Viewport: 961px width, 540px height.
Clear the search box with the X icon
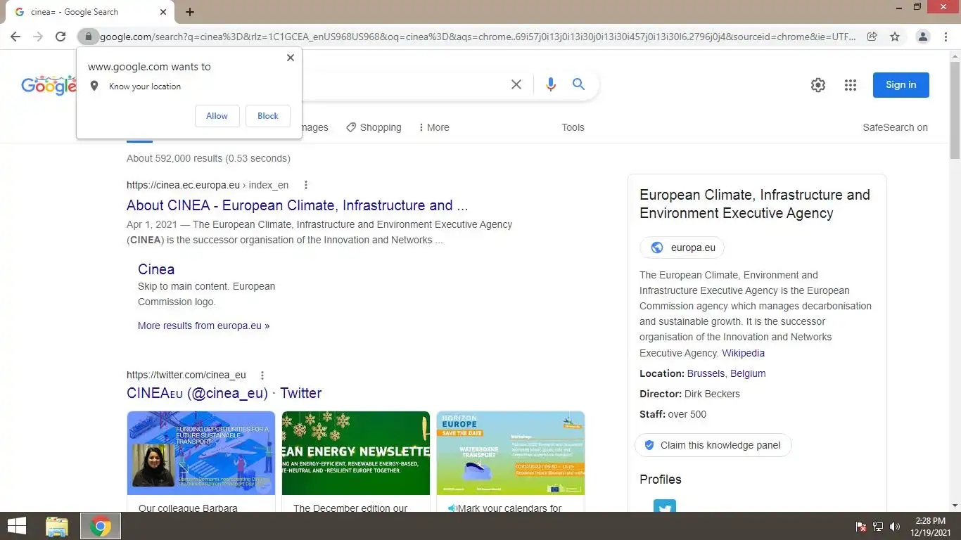(x=516, y=84)
